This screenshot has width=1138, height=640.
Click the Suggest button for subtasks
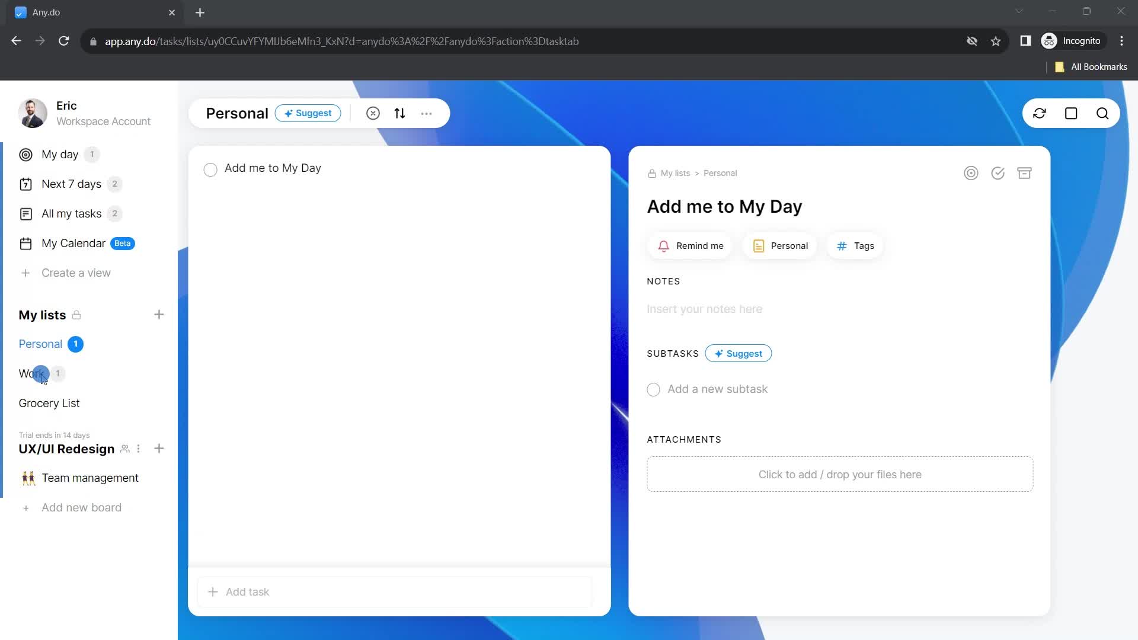coord(739,353)
